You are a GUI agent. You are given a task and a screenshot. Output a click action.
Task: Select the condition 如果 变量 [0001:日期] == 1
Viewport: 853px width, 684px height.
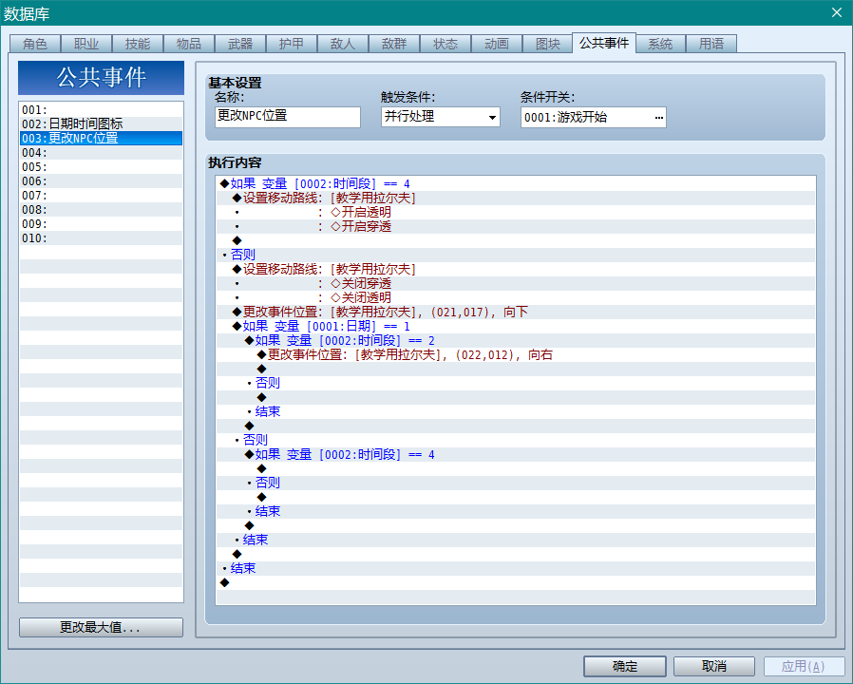pos(516,326)
